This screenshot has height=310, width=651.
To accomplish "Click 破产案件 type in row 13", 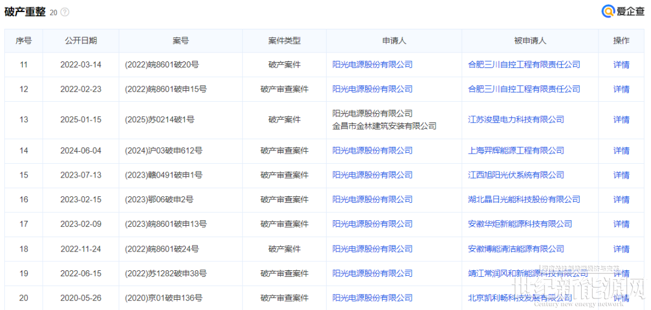I will 285,120.
